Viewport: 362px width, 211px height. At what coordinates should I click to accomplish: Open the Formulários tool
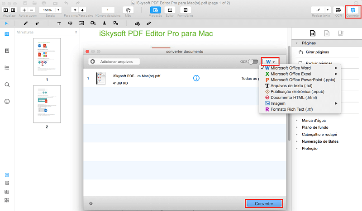click(x=186, y=10)
